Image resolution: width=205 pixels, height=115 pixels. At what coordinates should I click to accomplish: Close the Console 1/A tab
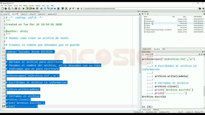pyautogui.click(x=152, y=54)
